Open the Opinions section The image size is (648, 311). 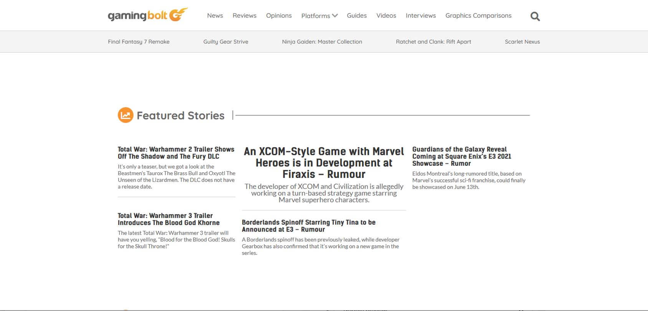click(x=279, y=16)
